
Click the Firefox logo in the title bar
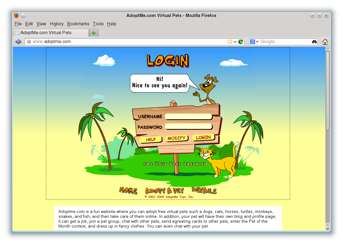[x=16, y=15]
